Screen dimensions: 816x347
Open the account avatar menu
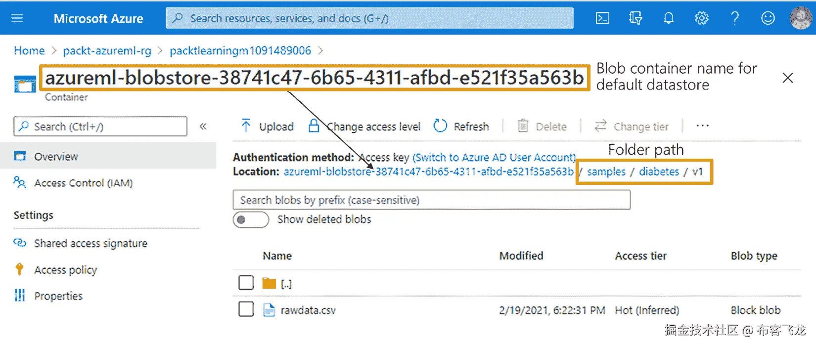click(801, 18)
